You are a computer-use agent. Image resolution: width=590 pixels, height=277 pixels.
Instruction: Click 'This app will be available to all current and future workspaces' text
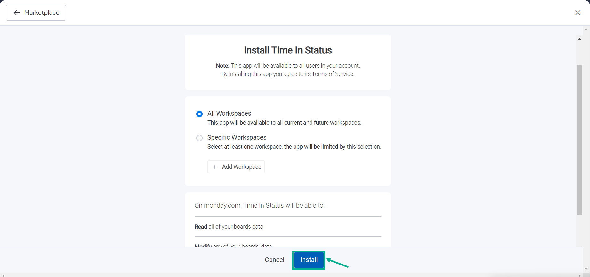284,123
